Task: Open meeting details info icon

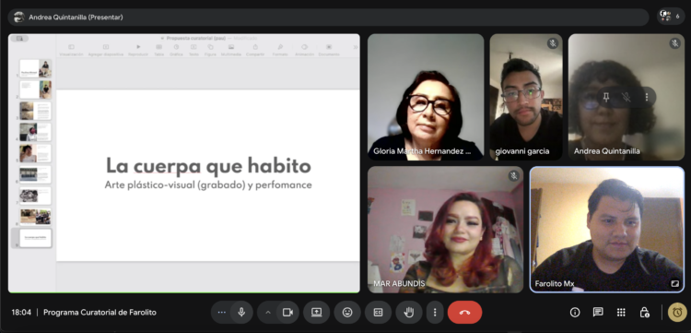Action: tap(575, 313)
